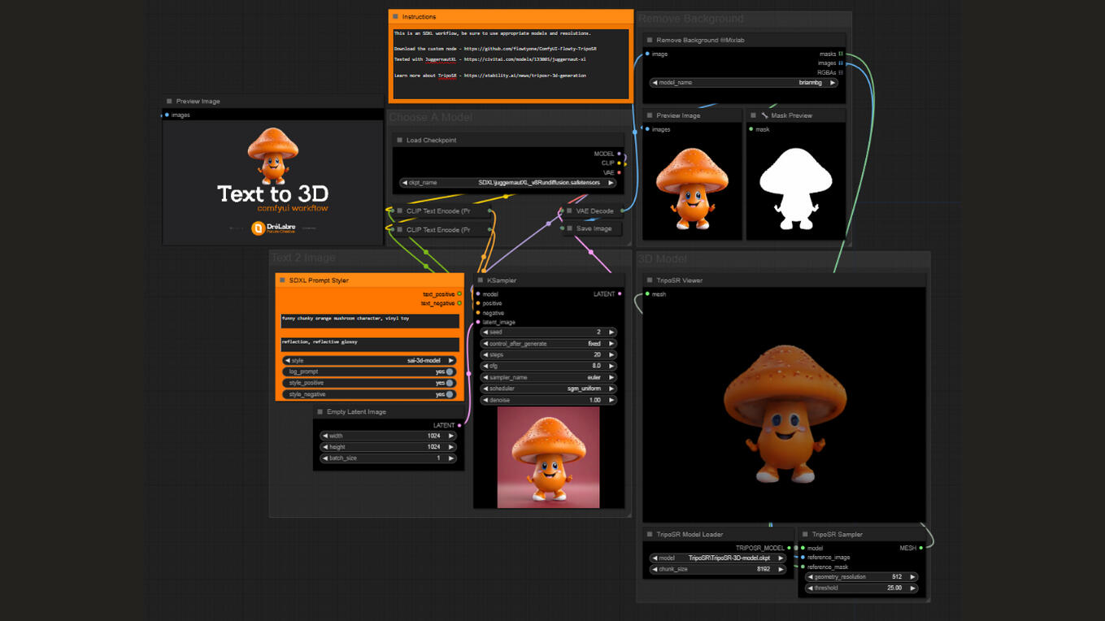
Task: Collapse the SDXL Prompt Styler node dot
Action: click(282, 280)
